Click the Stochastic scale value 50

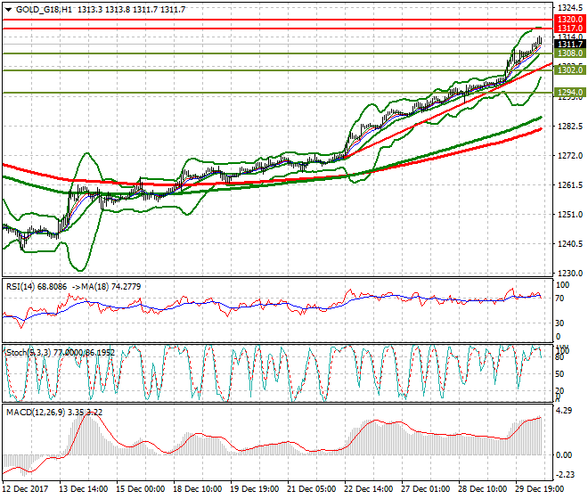pos(559,374)
